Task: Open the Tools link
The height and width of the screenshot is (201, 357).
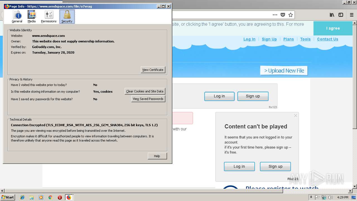Action: (305, 39)
